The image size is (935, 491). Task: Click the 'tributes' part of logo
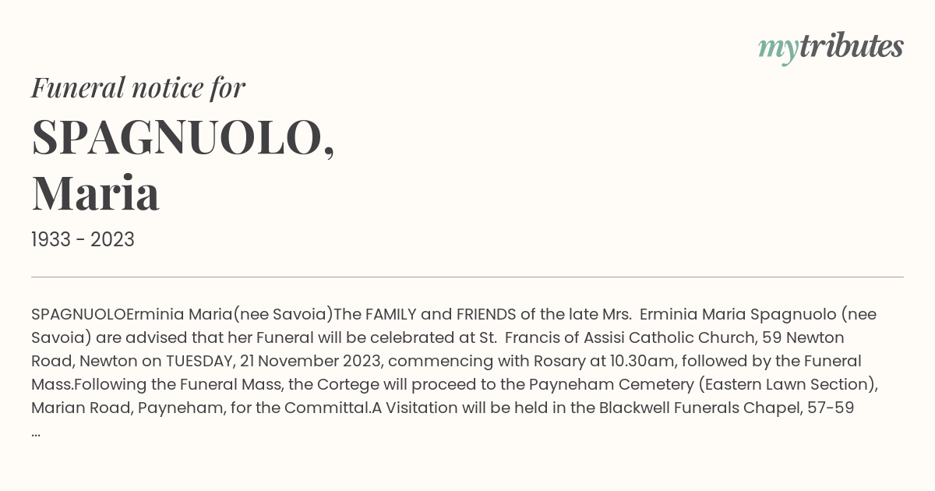[x=851, y=46]
